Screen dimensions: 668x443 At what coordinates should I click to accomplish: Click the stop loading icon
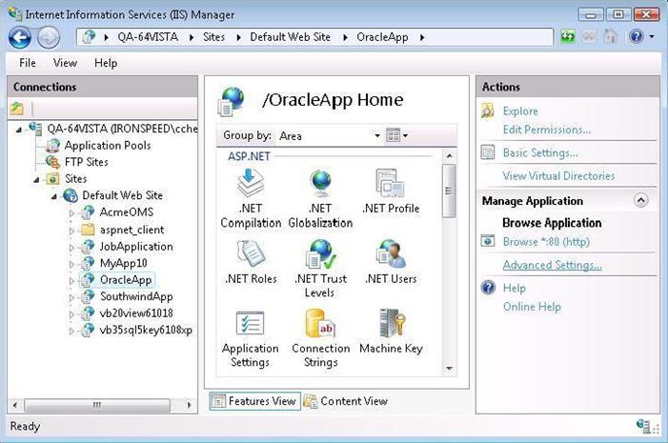[x=590, y=36]
